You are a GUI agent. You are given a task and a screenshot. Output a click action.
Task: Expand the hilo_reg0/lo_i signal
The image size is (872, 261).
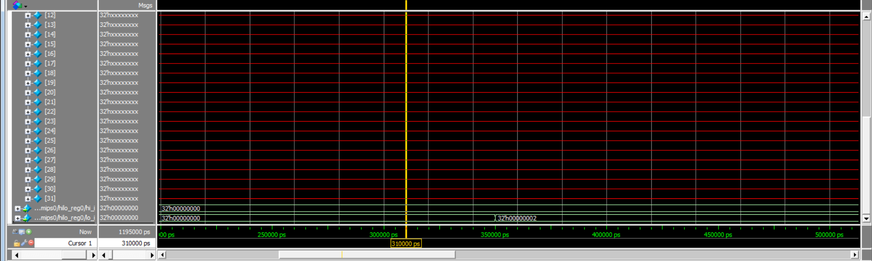(17, 218)
